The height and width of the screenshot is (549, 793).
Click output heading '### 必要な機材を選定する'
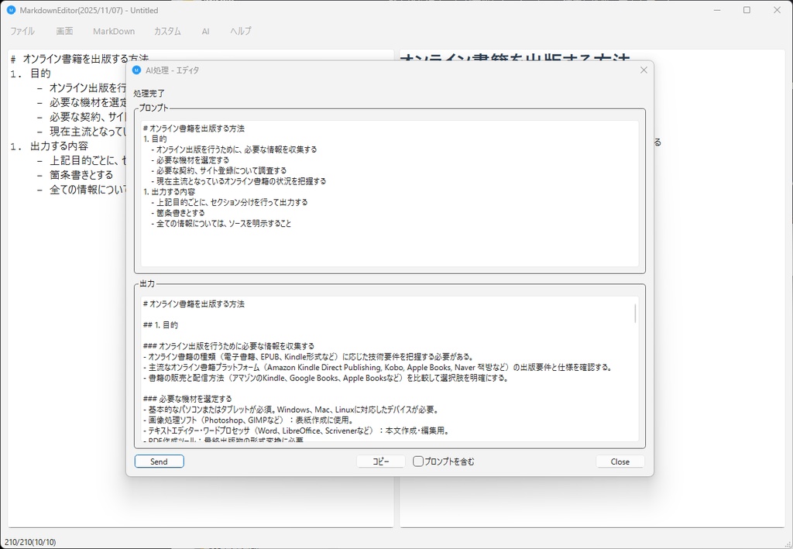click(x=187, y=399)
